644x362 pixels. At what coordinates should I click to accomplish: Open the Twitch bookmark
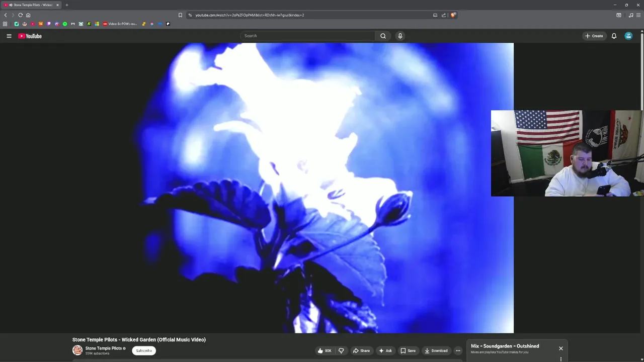point(49,24)
